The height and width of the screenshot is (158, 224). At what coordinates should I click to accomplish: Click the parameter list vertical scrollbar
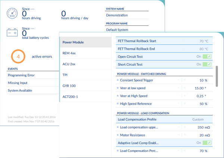tap(217, 76)
